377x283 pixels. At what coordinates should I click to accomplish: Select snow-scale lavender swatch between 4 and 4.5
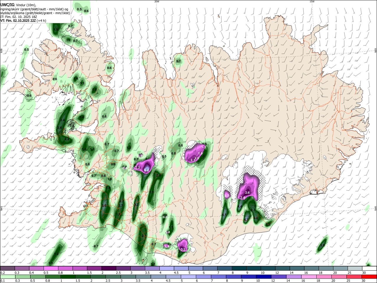click(167, 269)
